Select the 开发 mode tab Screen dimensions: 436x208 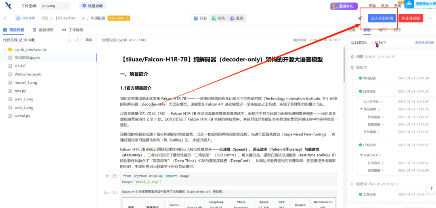(201, 18)
